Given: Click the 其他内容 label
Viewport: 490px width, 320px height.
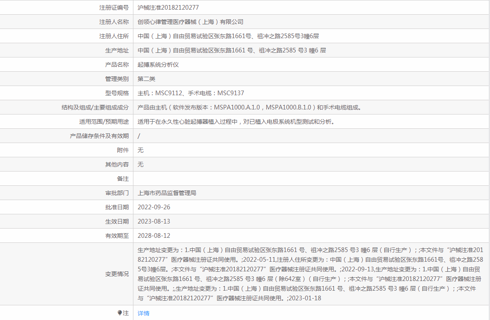Looking at the screenshot, I should coord(117,164).
